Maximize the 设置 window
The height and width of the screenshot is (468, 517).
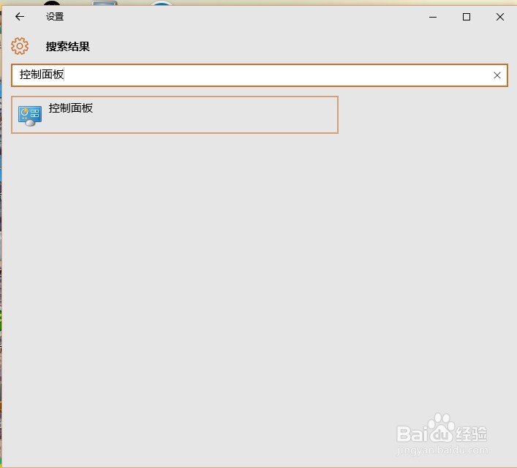[467, 17]
